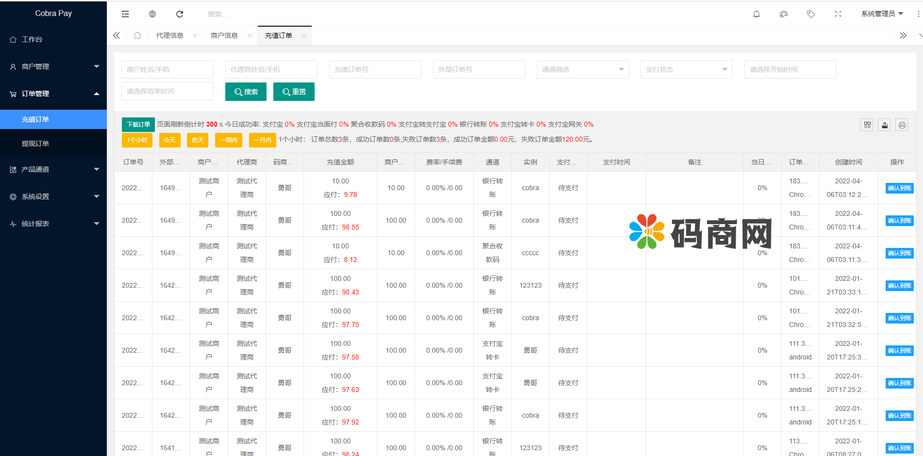Select 提现订单 in sidebar
The height and width of the screenshot is (456, 923).
[35, 144]
